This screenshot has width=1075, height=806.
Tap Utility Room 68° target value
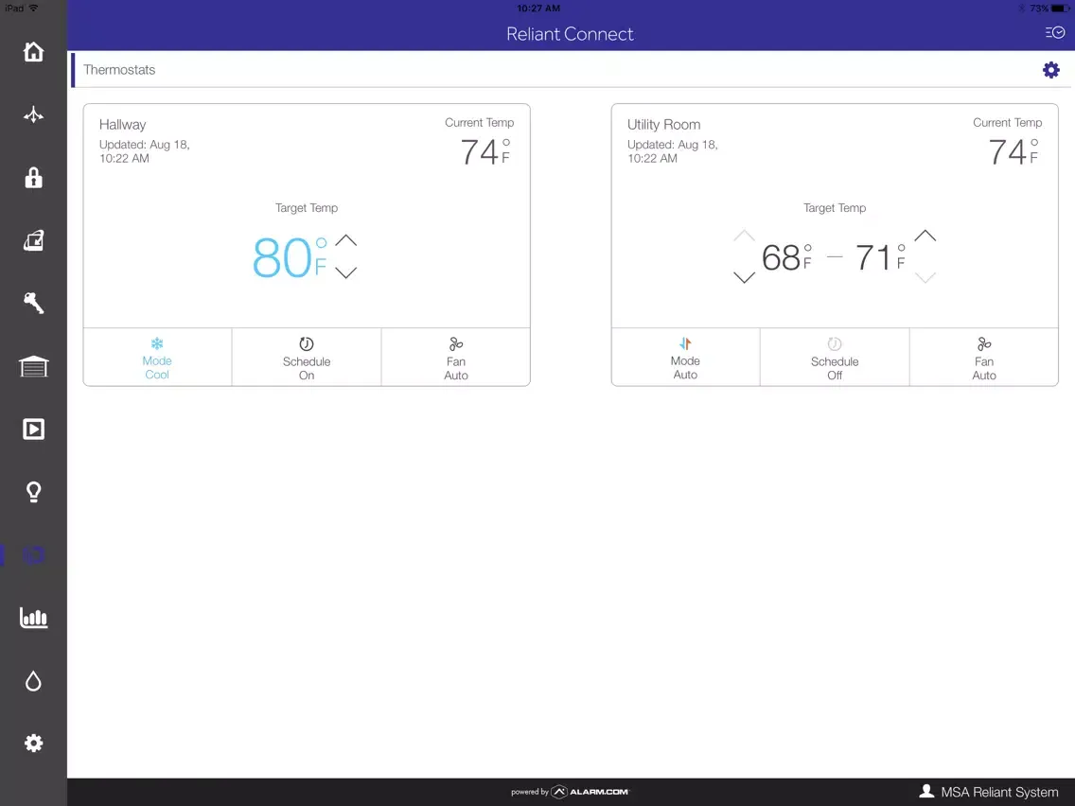[x=787, y=257]
